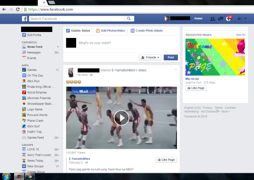Click the search magnifier button
This screenshot has height=180, width=254.
point(129,19)
